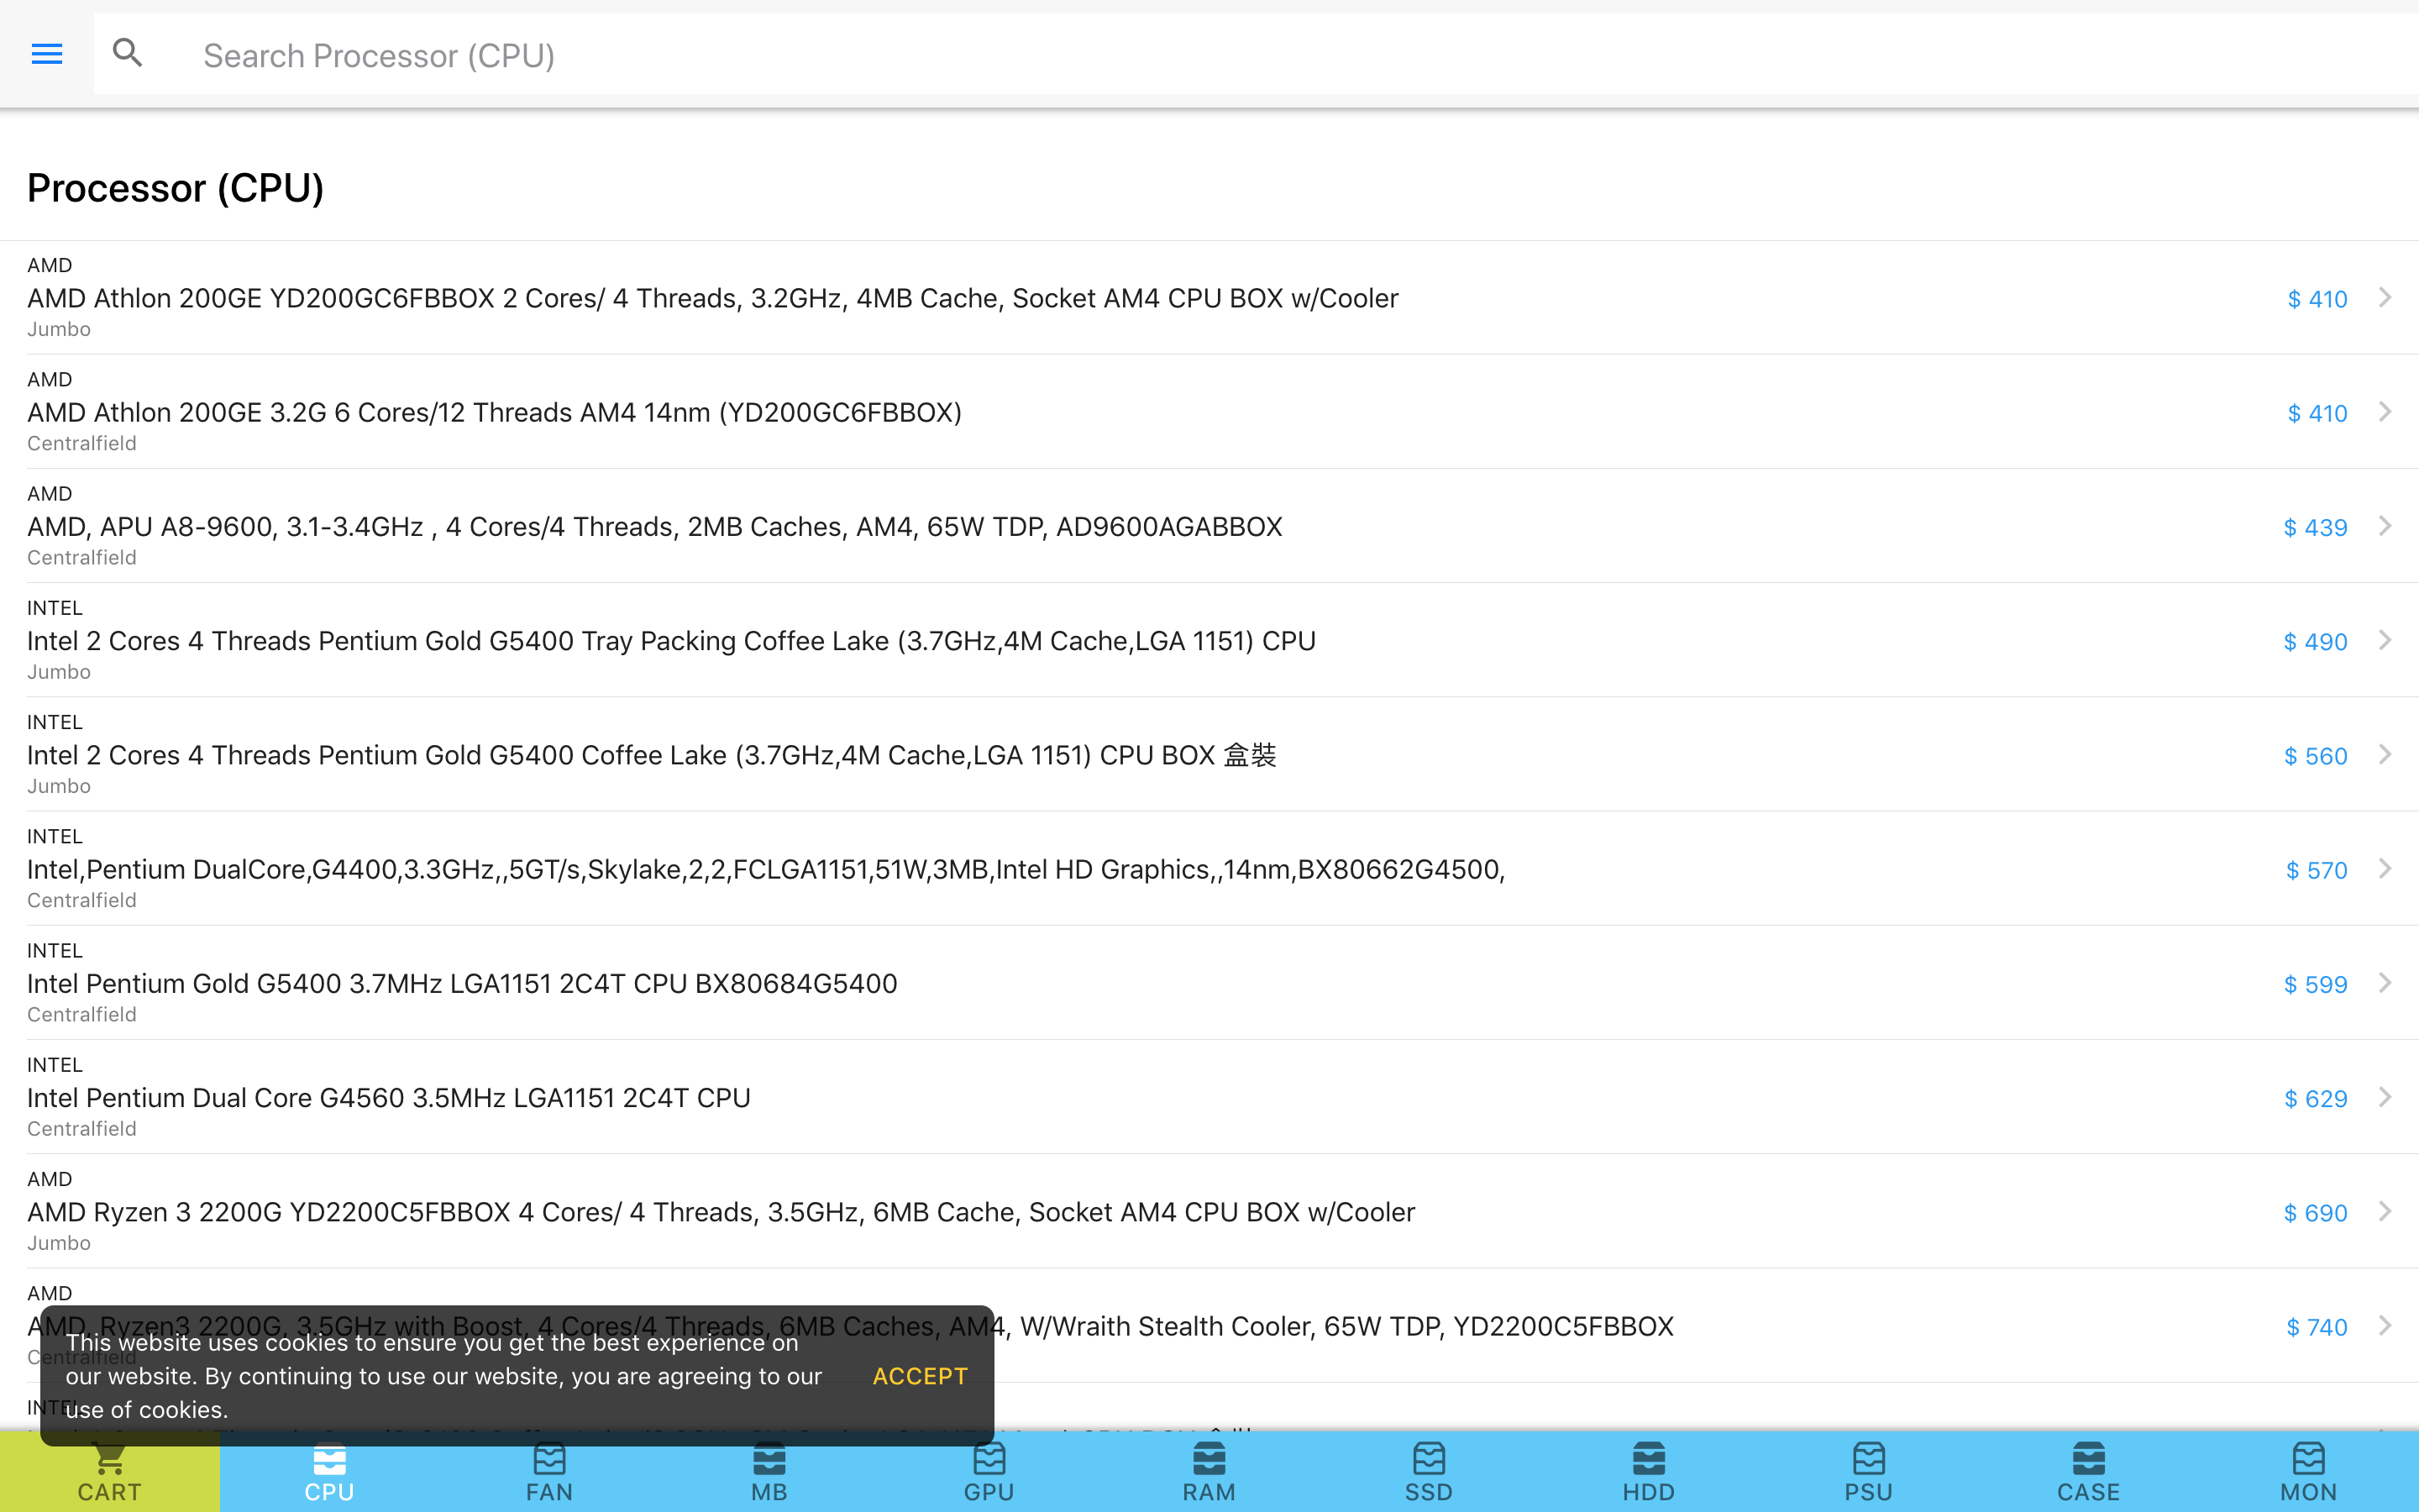Expand chevron for Athlon 200GE Jumbo row
Image resolution: width=2419 pixels, height=1512 pixels.
tap(2385, 298)
